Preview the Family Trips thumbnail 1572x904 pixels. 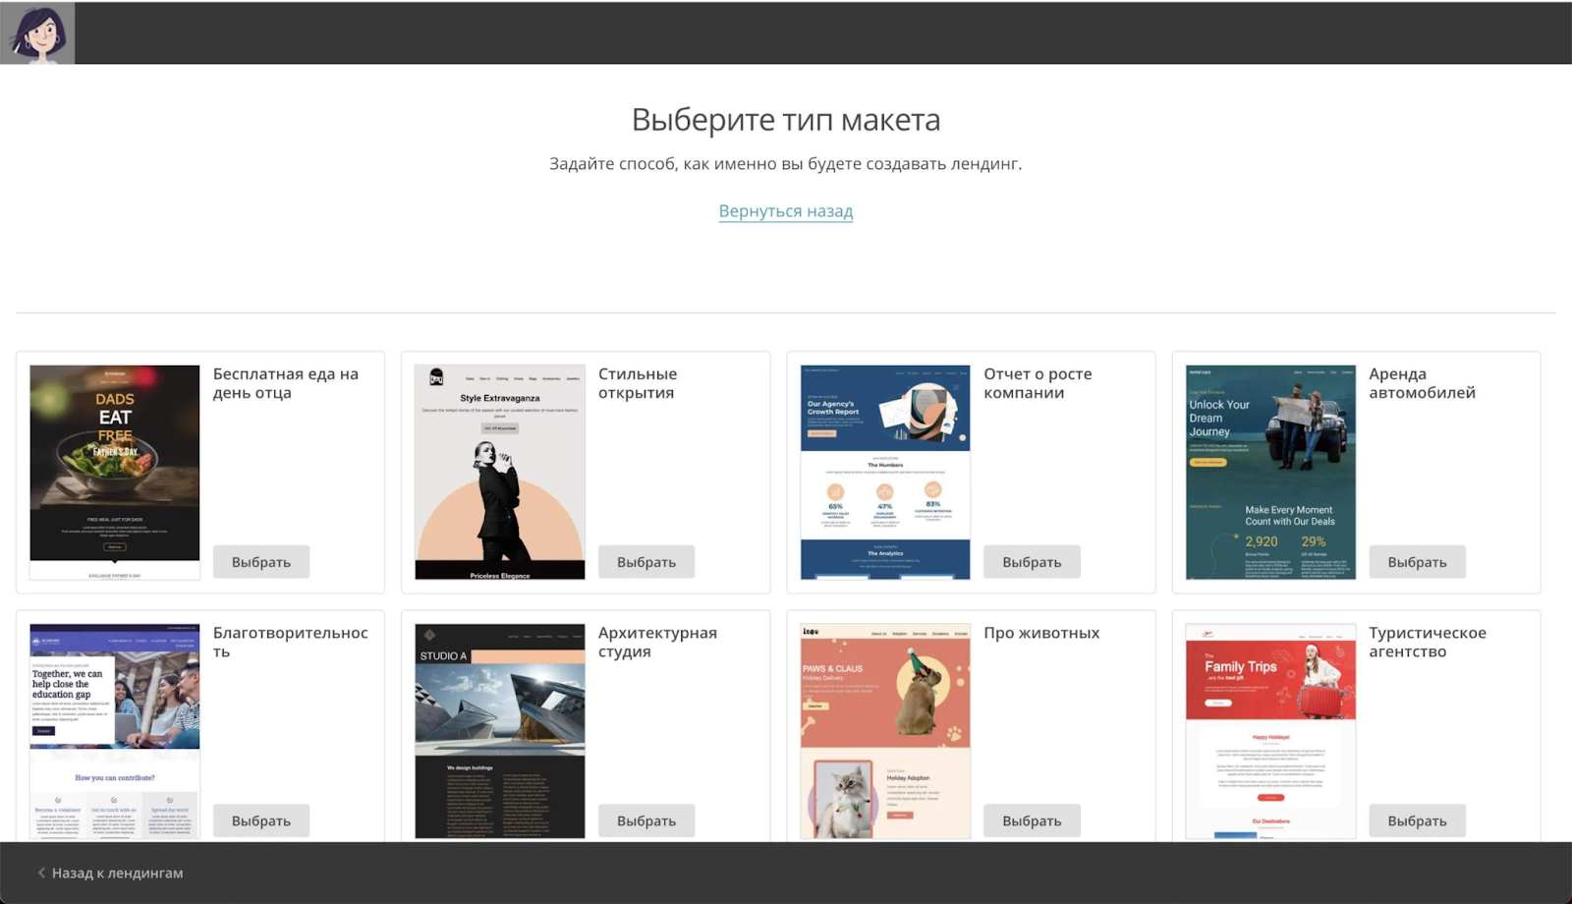pyautogui.click(x=1270, y=731)
